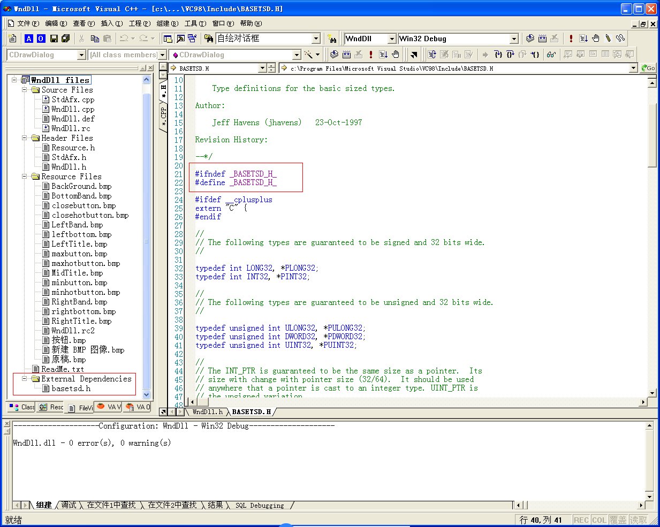Select WndDll.rc in Source Files
The width and height of the screenshot is (660, 527).
[x=71, y=128]
